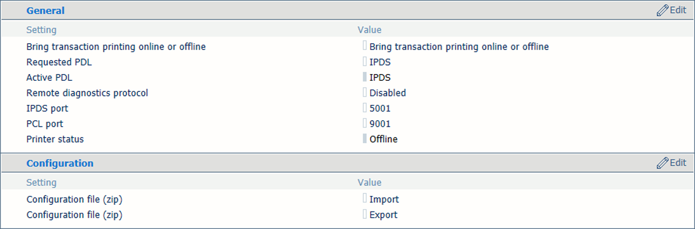Select the IPDS port value 5001
The height and width of the screenshot is (229, 695).
380,108
